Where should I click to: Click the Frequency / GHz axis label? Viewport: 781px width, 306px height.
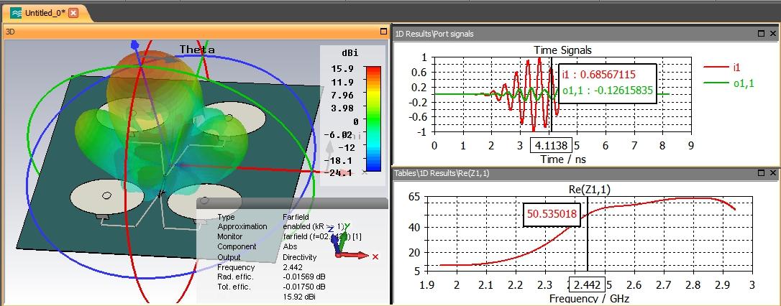(589, 299)
